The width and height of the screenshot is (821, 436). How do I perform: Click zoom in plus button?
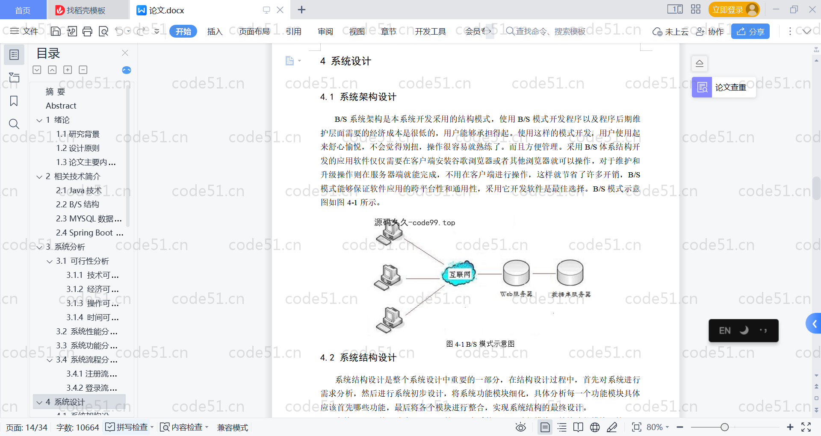tap(790, 427)
